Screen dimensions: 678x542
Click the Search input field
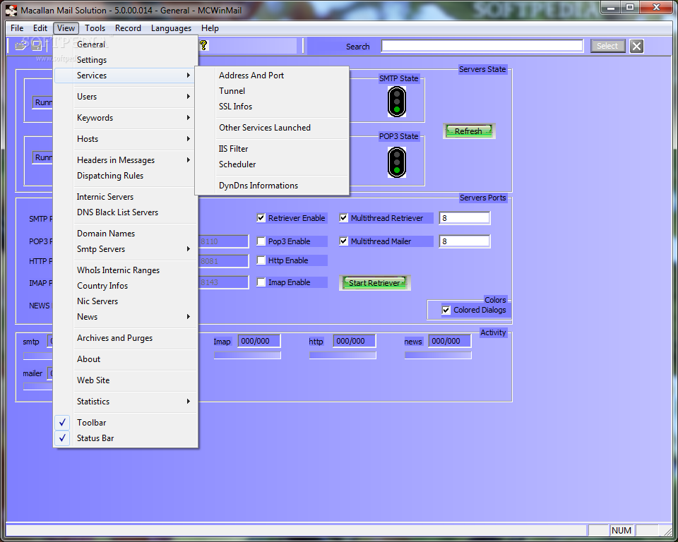pyautogui.click(x=482, y=46)
